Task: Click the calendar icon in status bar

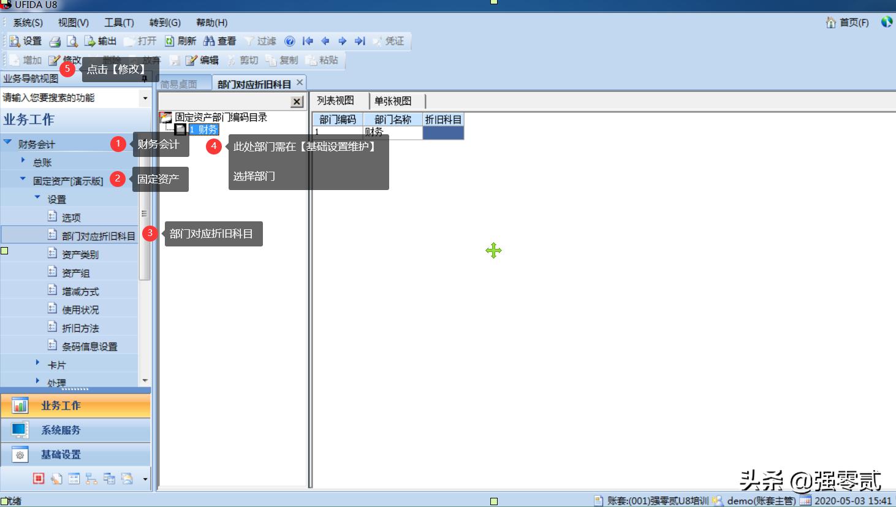Action: click(x=805, y=501)
